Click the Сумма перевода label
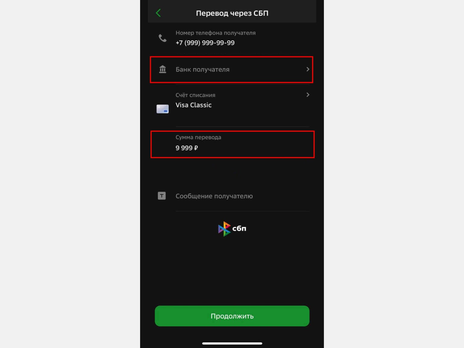The image size is (464, 348). (x=198, y=137)
